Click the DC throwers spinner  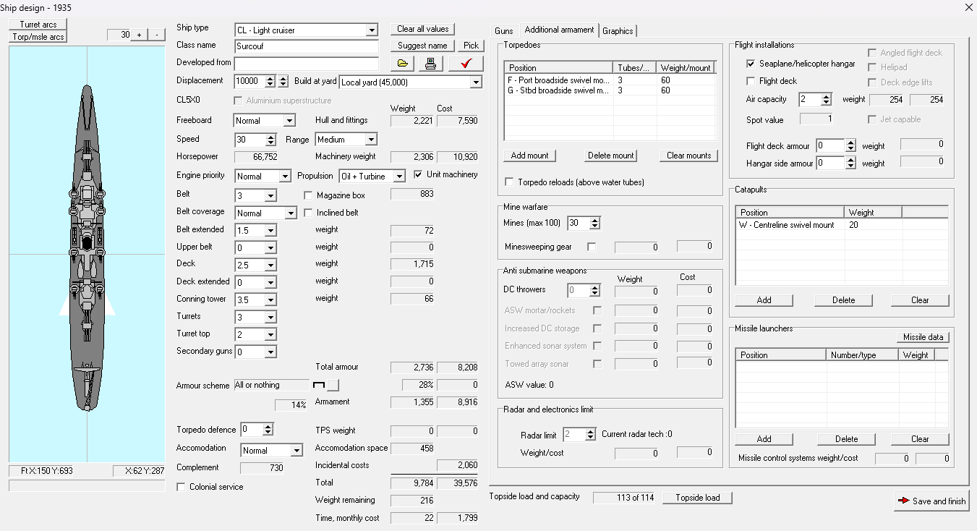click(594, 291)
